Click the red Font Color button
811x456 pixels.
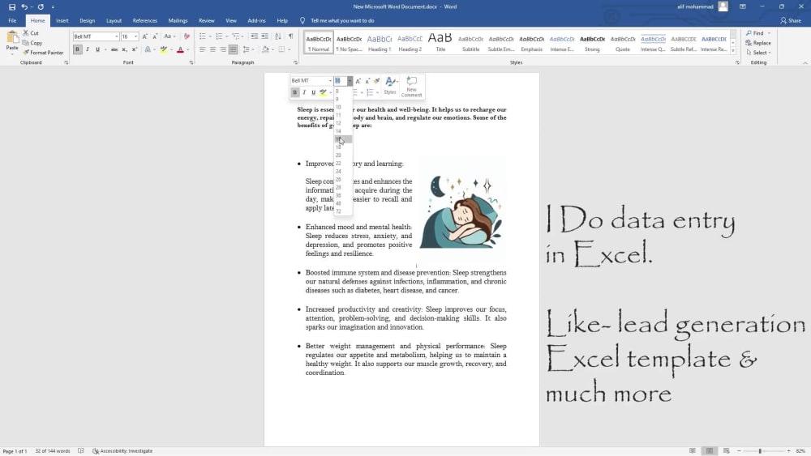click(181, 49)
